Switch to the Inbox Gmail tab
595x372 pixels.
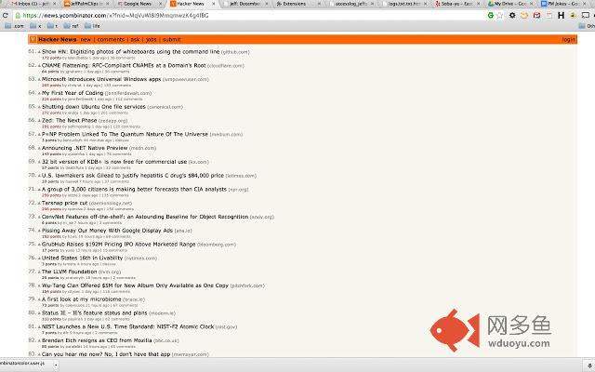33,4
